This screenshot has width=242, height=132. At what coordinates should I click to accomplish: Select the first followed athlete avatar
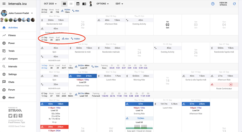tap(2, 20)
